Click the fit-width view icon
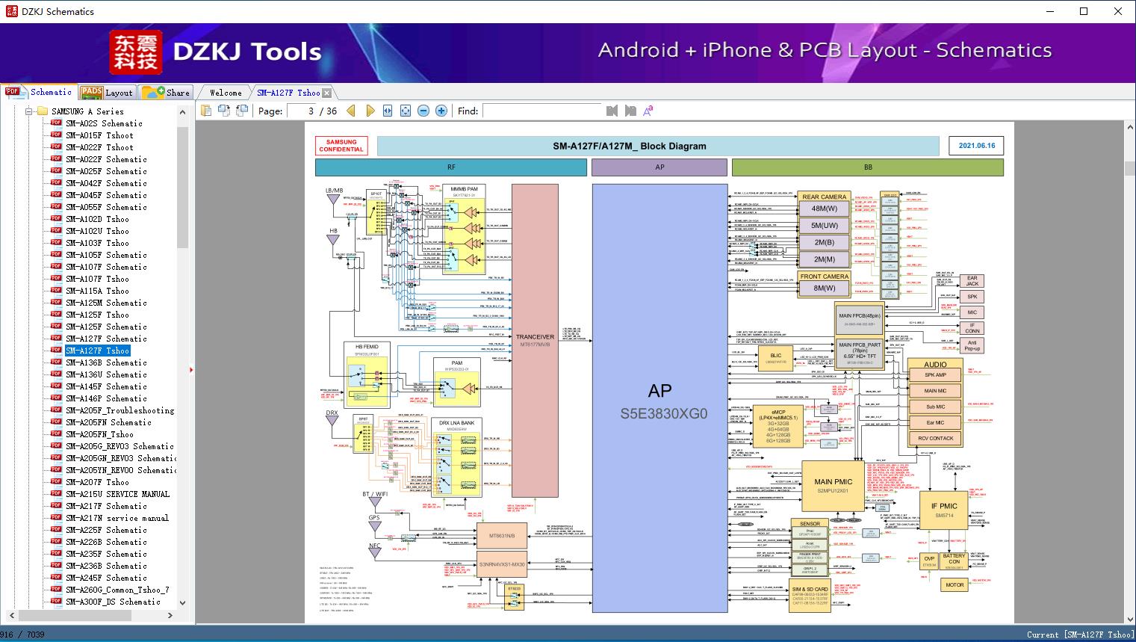1136x642 pixels. pos(388,111)
